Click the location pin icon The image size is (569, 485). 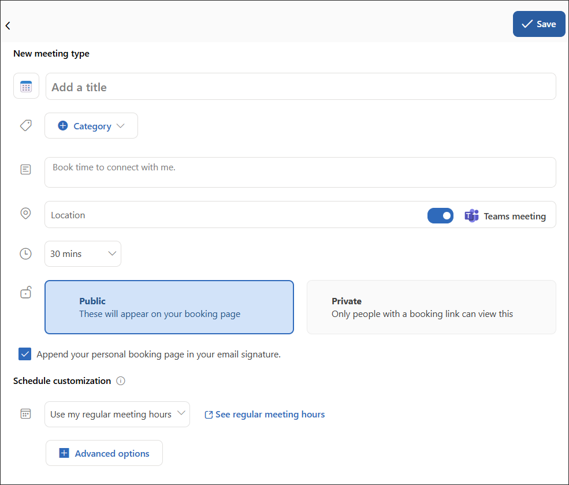tap(25, 213)
